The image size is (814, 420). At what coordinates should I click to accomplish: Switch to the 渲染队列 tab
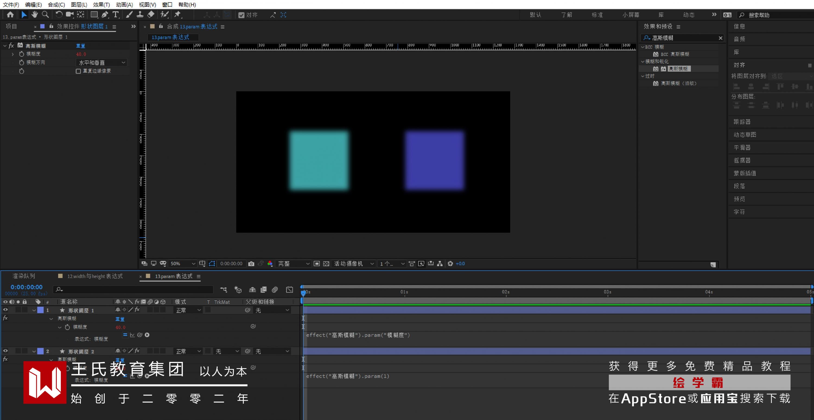click(x=24, y=276)
